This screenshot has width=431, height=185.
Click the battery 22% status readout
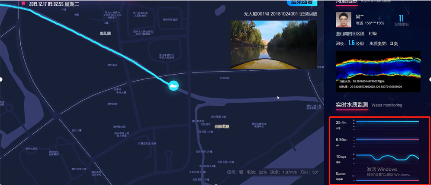point(253,172)
